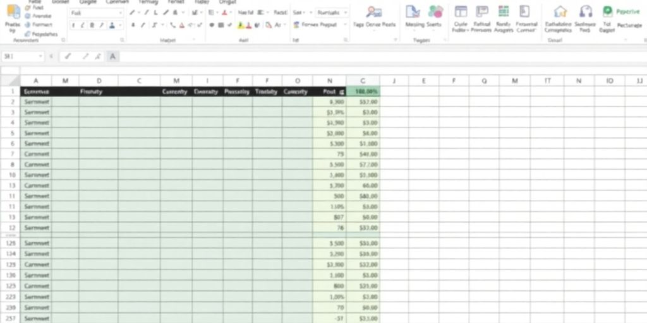Image resolution: width=647 pixels, height=323 pixels.
Task: Select the column Q header
Action: (484, 81)
